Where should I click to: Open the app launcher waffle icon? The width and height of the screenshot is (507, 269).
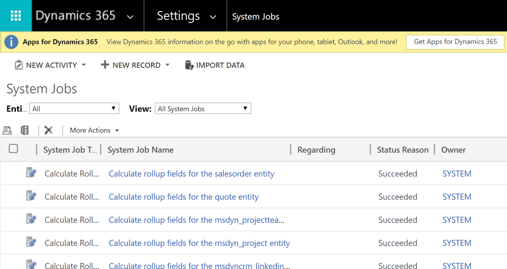16,15
